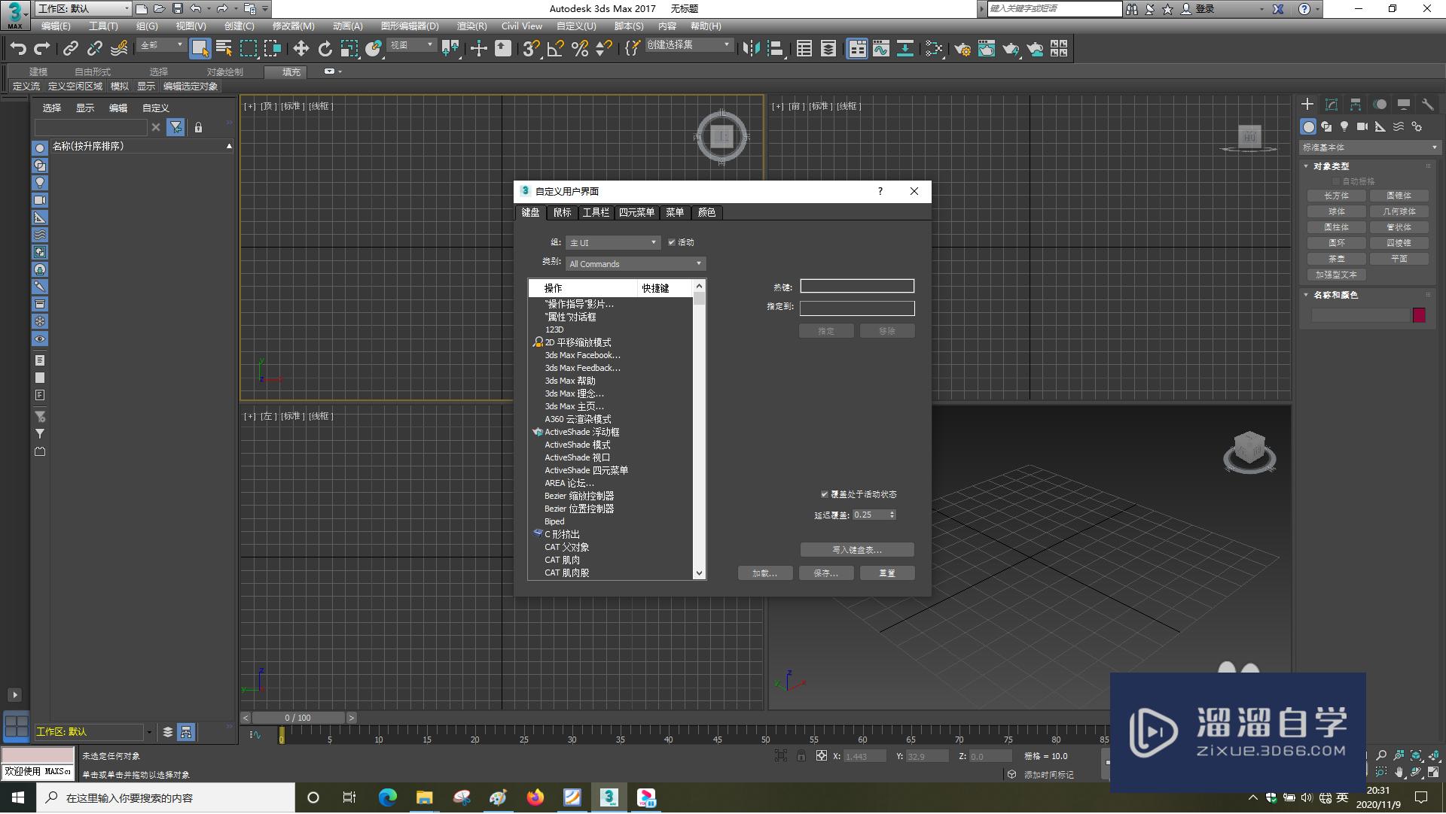Click the 写入键盘表... button
Image resolution: width=1446 pixels, height=814 pixels.
857,550
